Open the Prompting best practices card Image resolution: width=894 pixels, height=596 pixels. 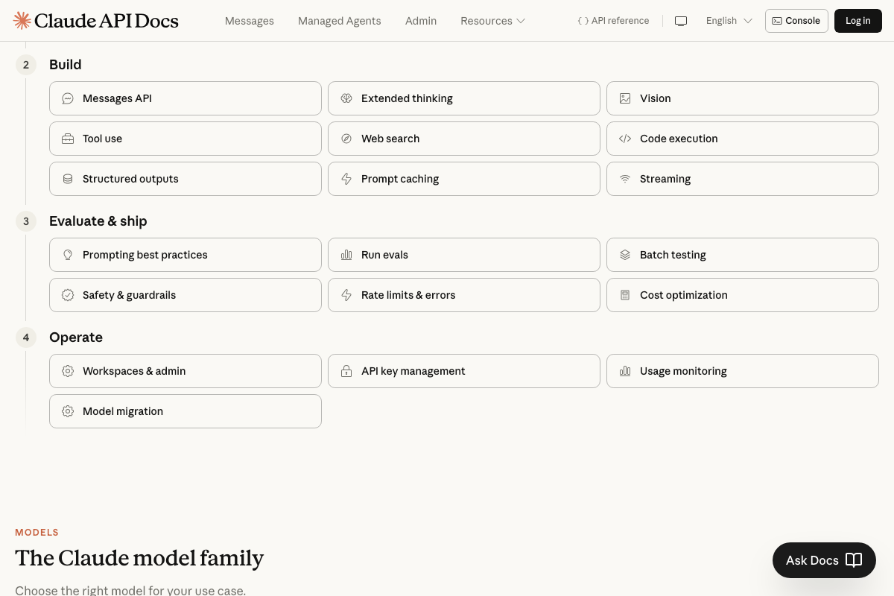coord(186,255)
